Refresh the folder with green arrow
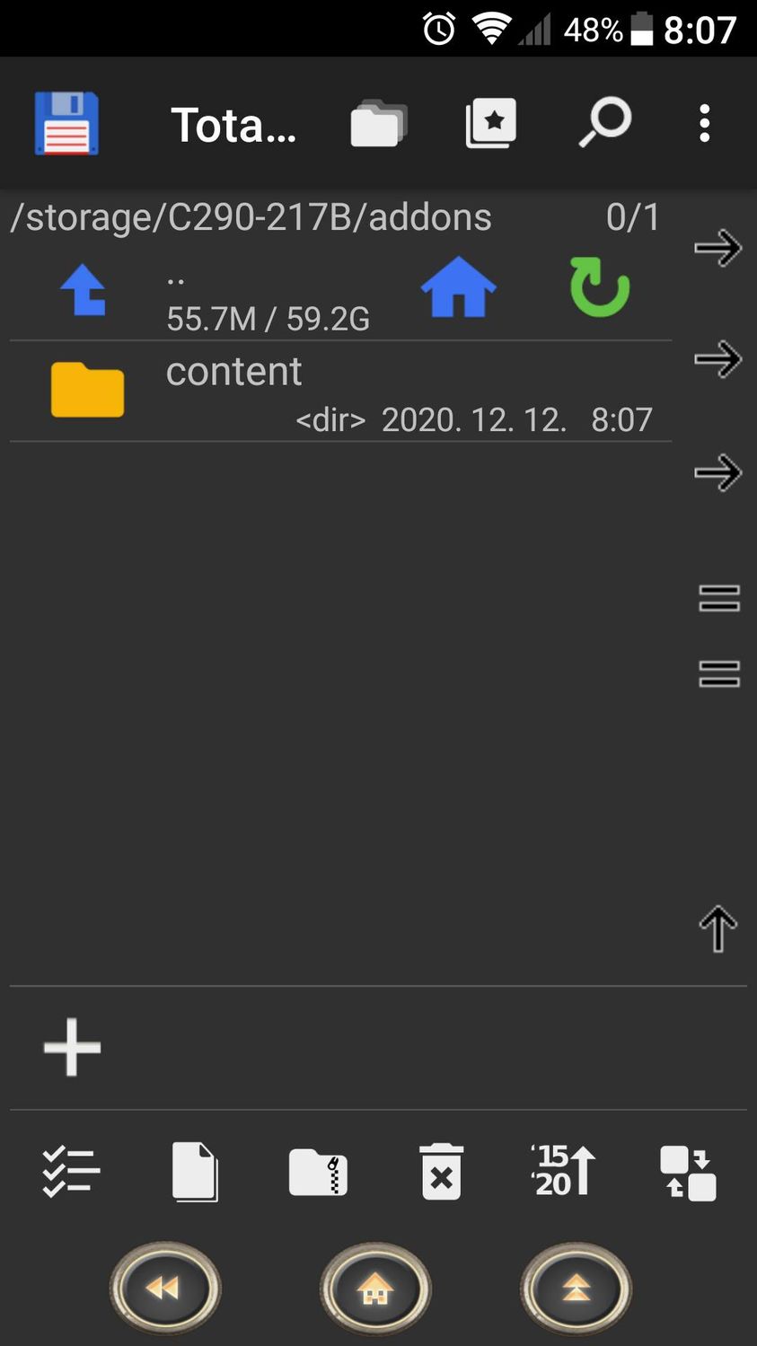The image size is (757, 1346). (599, 287)
